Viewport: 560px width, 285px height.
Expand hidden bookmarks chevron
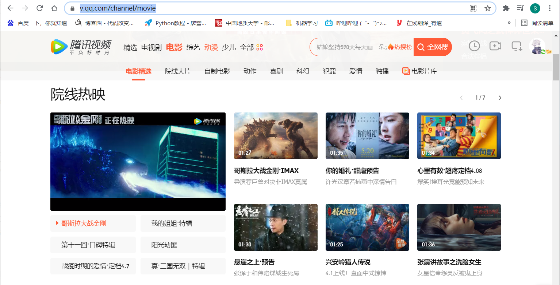(x=509, y=23)
